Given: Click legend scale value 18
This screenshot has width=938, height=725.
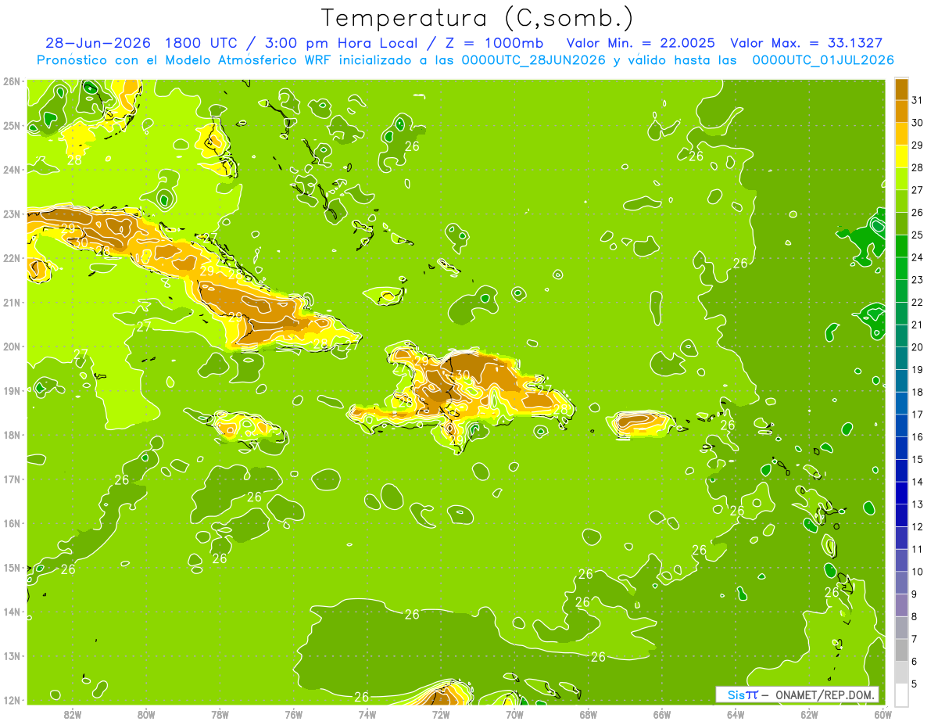Looking at the screenshot, I should click(x=918, y=392).
